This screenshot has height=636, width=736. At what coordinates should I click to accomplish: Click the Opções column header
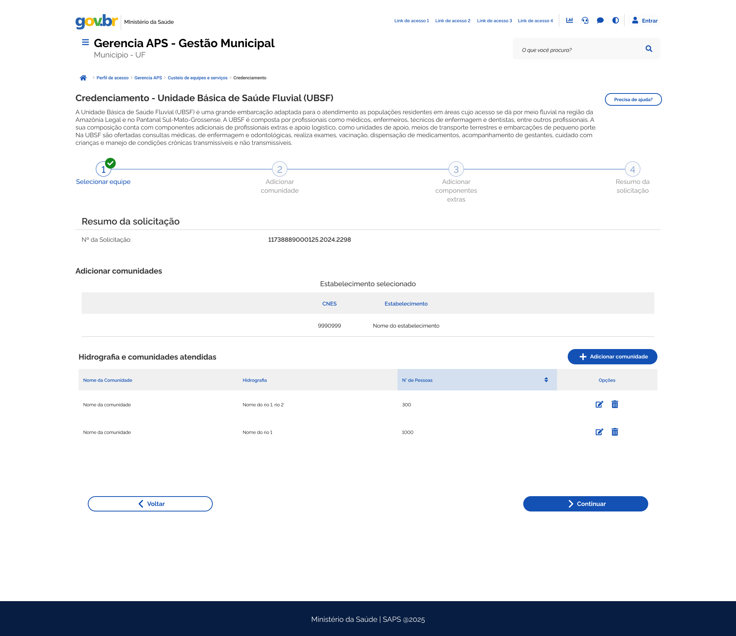pyautogui.click(x=607, y=380)
